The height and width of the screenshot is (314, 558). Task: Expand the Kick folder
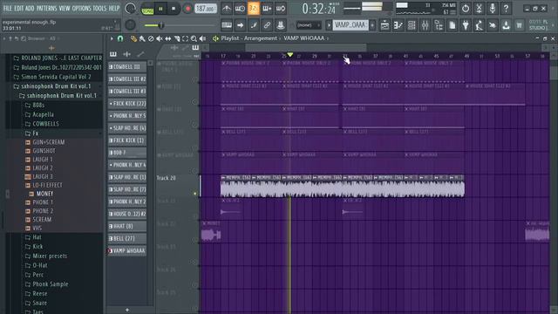(x=37, y=246)
